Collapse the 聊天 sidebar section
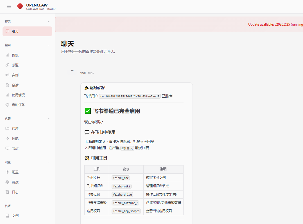 click(48, 21)
